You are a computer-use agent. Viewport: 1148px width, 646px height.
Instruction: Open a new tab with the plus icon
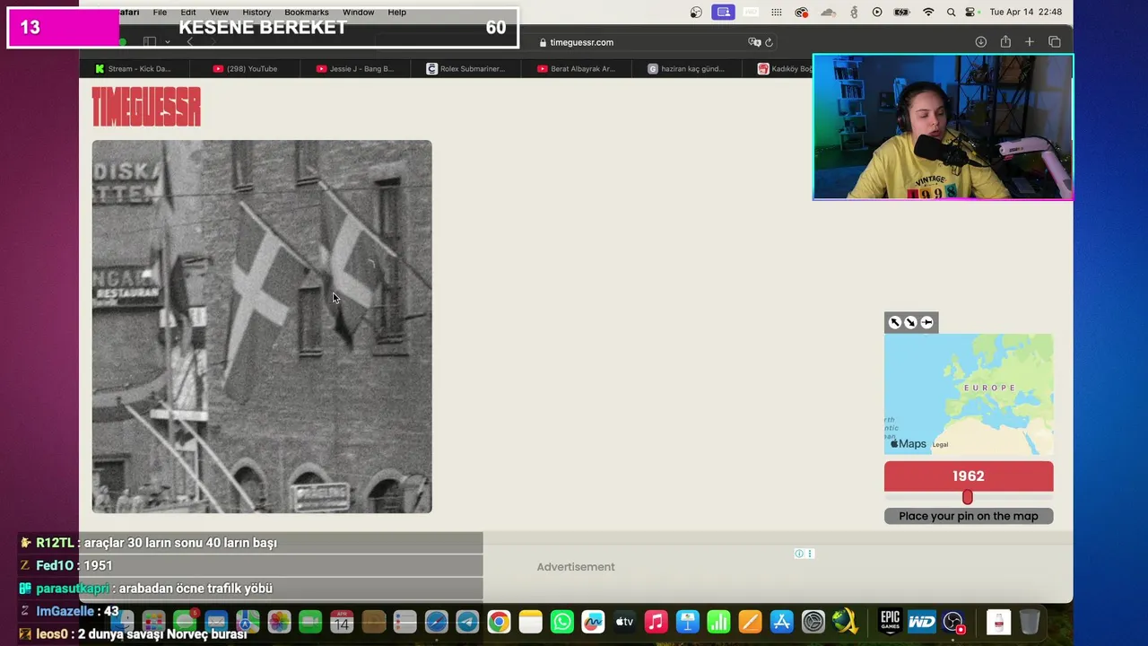1030,42
